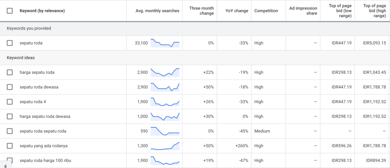The height and width of the screenshot is (168, 390).
Task: Click the IDR596.26 low bid value
Action: click(x=342, y=146)
